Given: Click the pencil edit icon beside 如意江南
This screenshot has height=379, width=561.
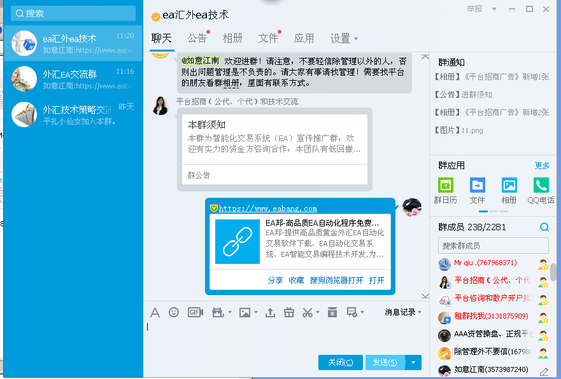Looking at the screenshot, I should [x=544, y=371].
